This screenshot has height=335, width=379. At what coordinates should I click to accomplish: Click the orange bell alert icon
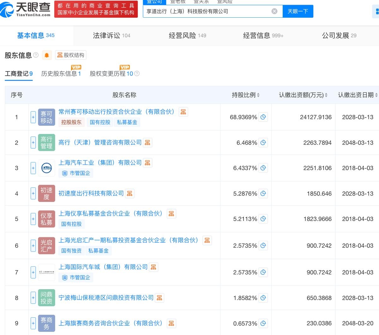[47, 55]
